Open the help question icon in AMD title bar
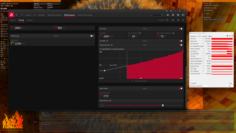The image size is (236, 133). [171, 11]
